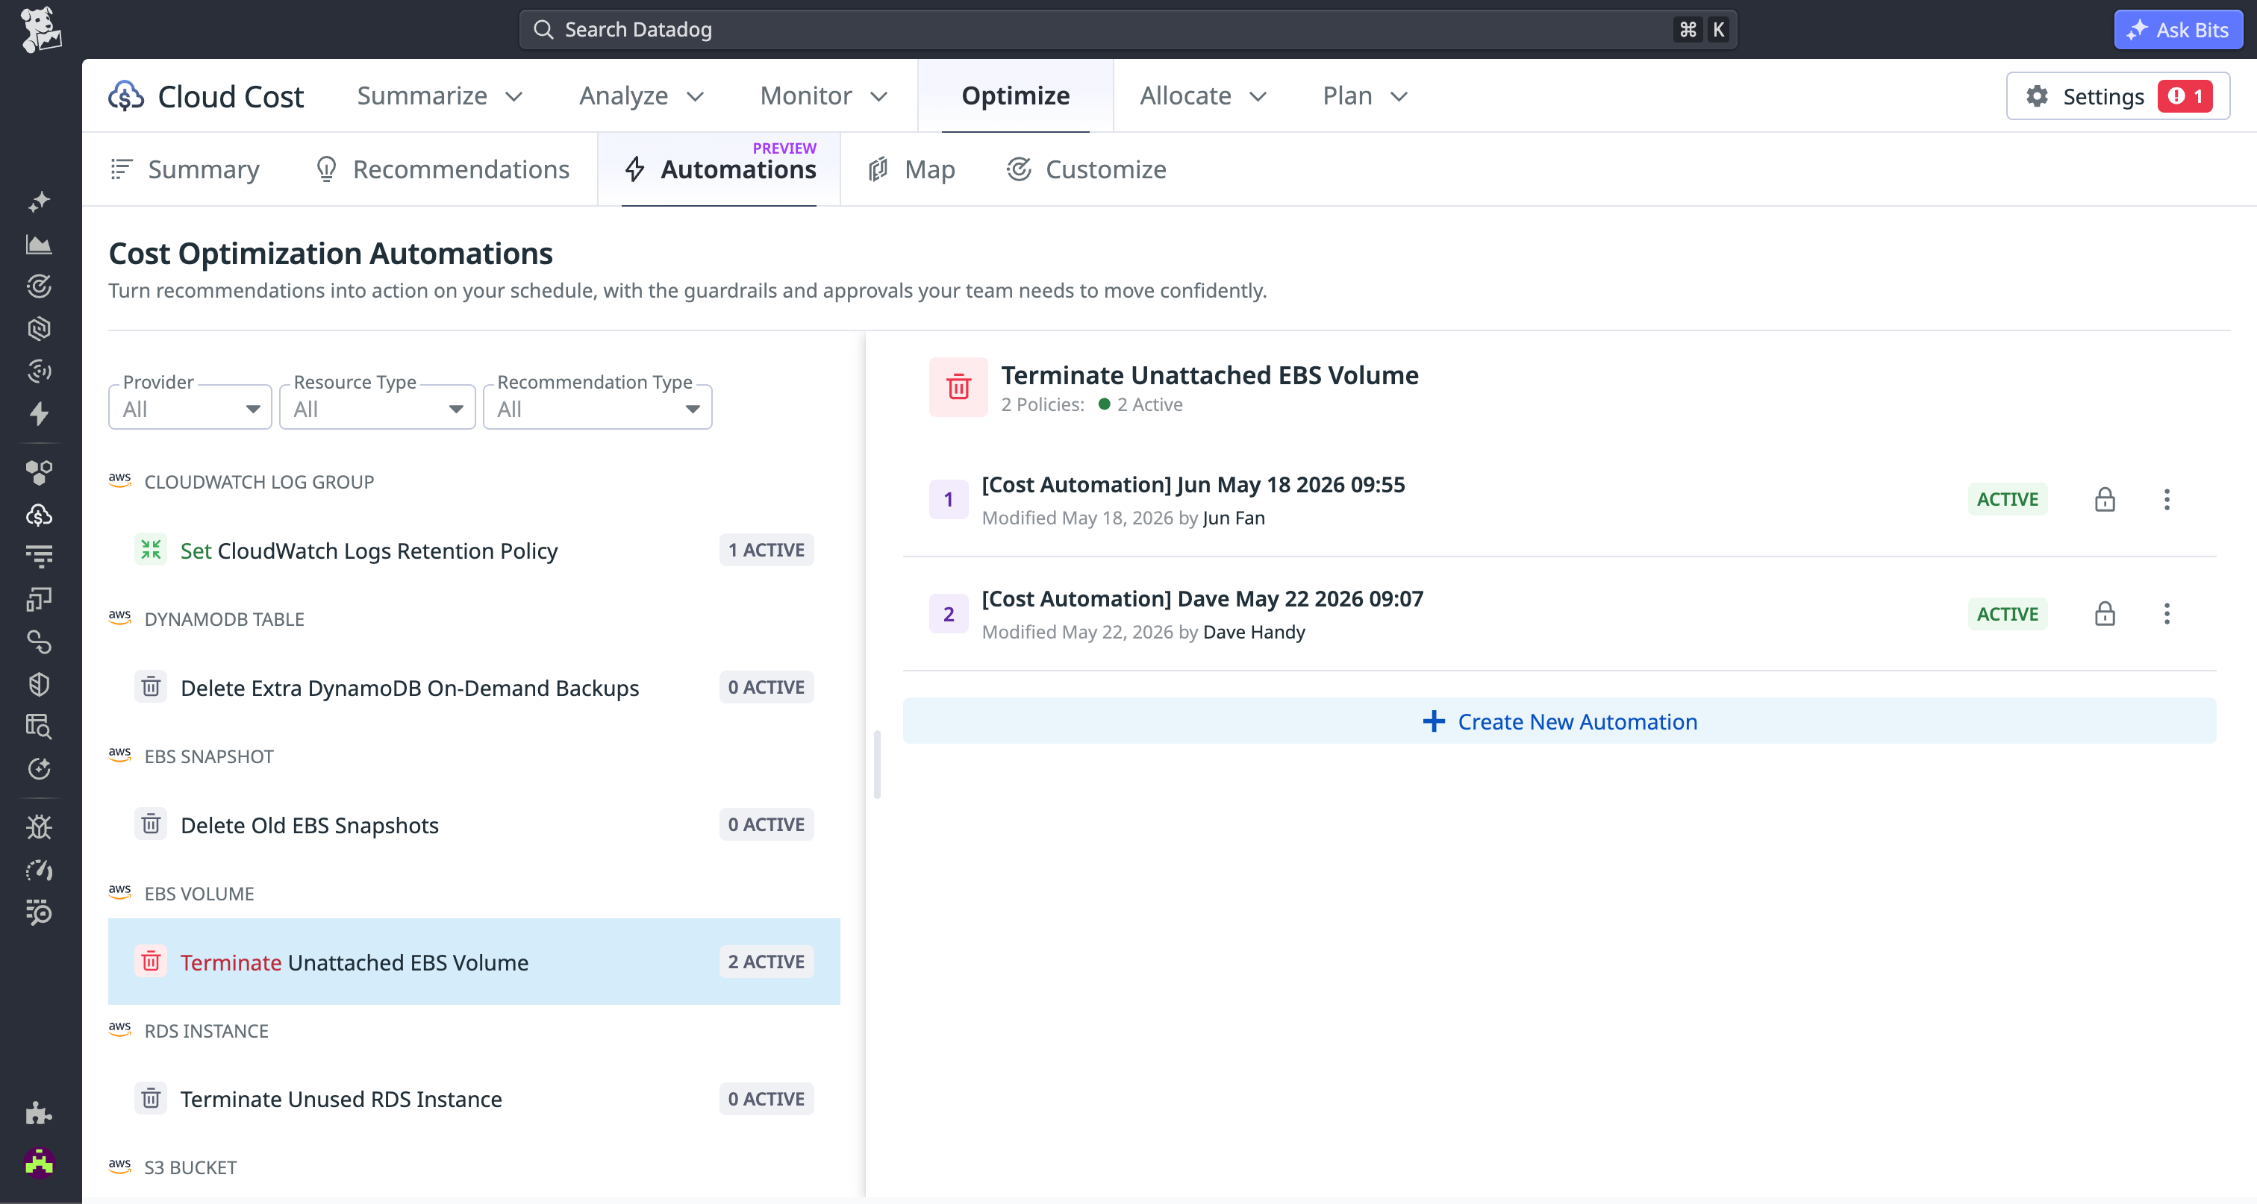Switch to the Recommendations sub-tab
Image resolution: width=2257 pixels, height=1204 pixels.
coord(443,169)
